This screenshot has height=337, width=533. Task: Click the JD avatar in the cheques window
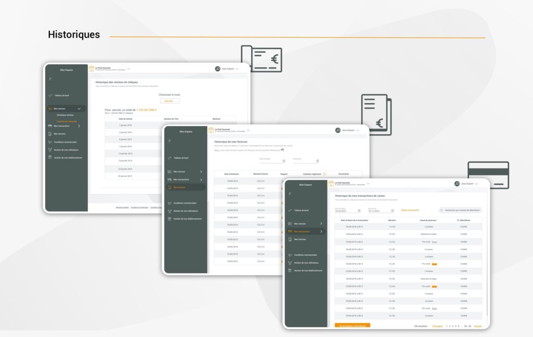(218, 69)
